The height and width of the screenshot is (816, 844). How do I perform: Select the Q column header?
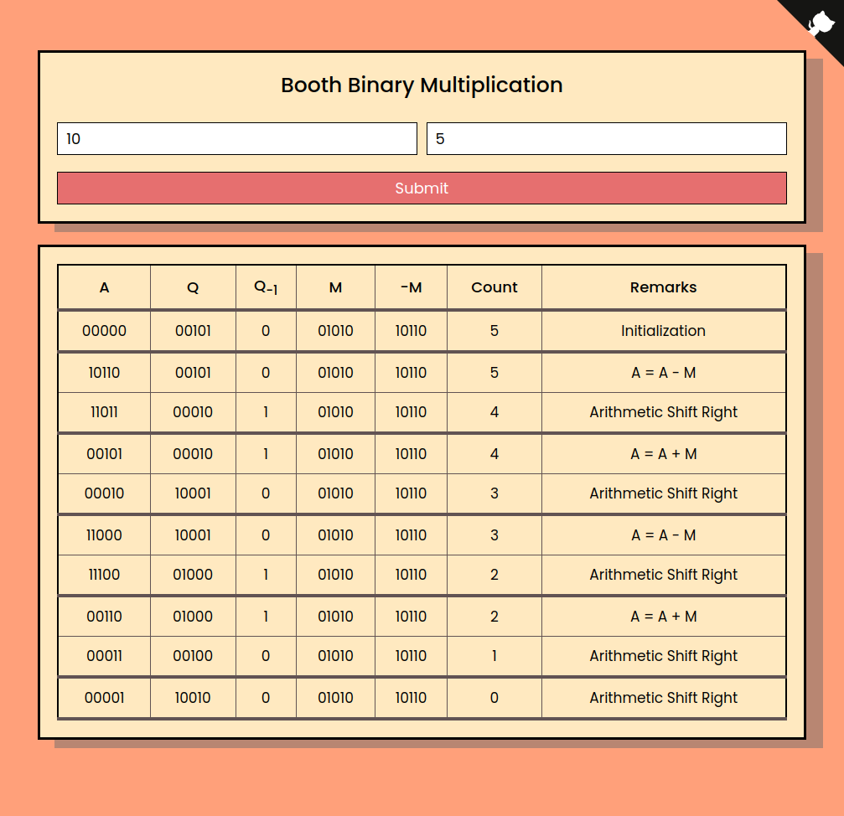coord(193,287)
